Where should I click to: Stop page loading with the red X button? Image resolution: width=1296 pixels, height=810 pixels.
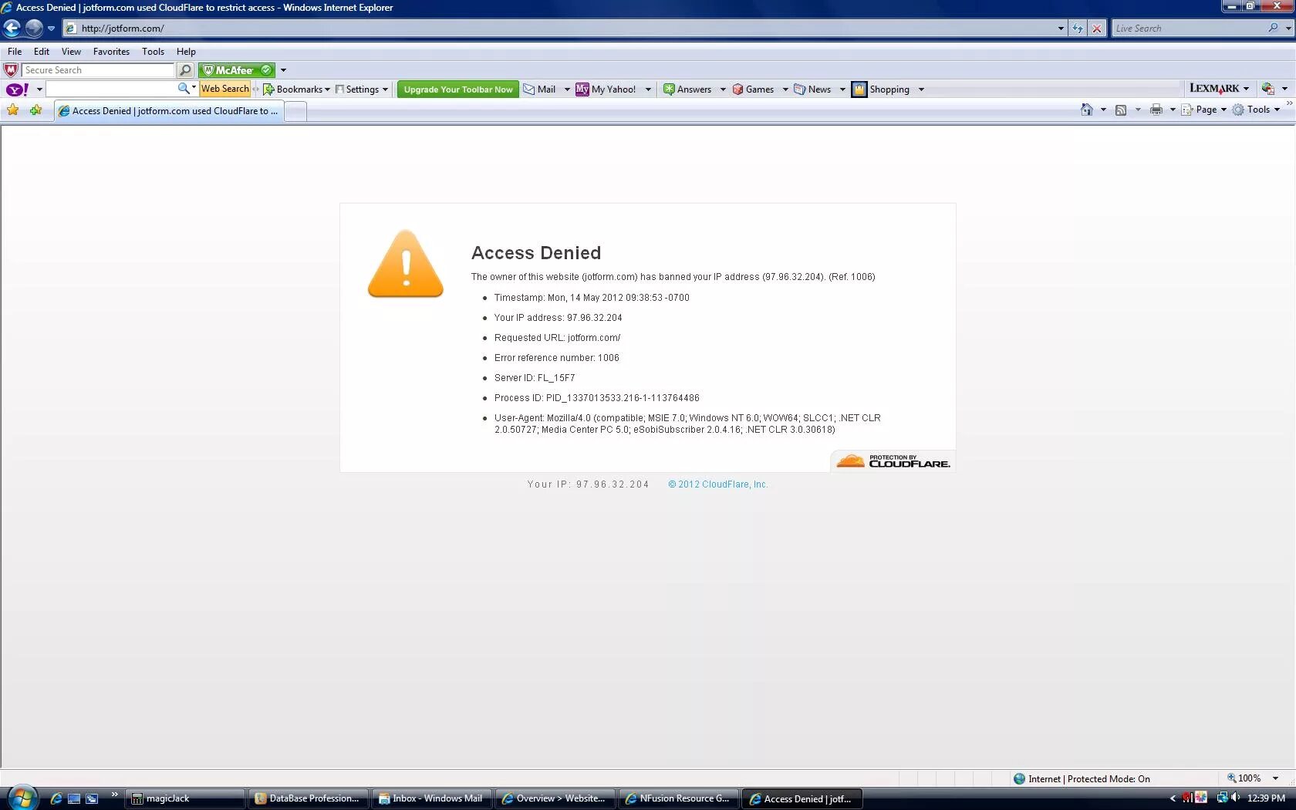pyautogui.click(x=1097, y=29)
